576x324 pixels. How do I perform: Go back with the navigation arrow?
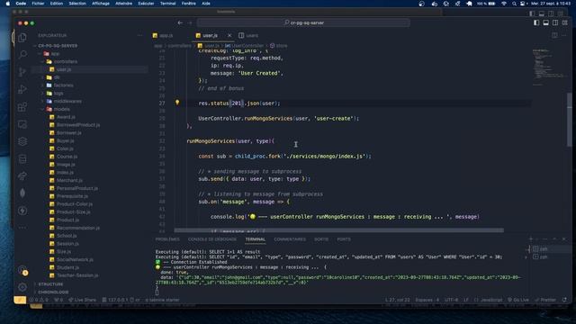tap(180, 22)
